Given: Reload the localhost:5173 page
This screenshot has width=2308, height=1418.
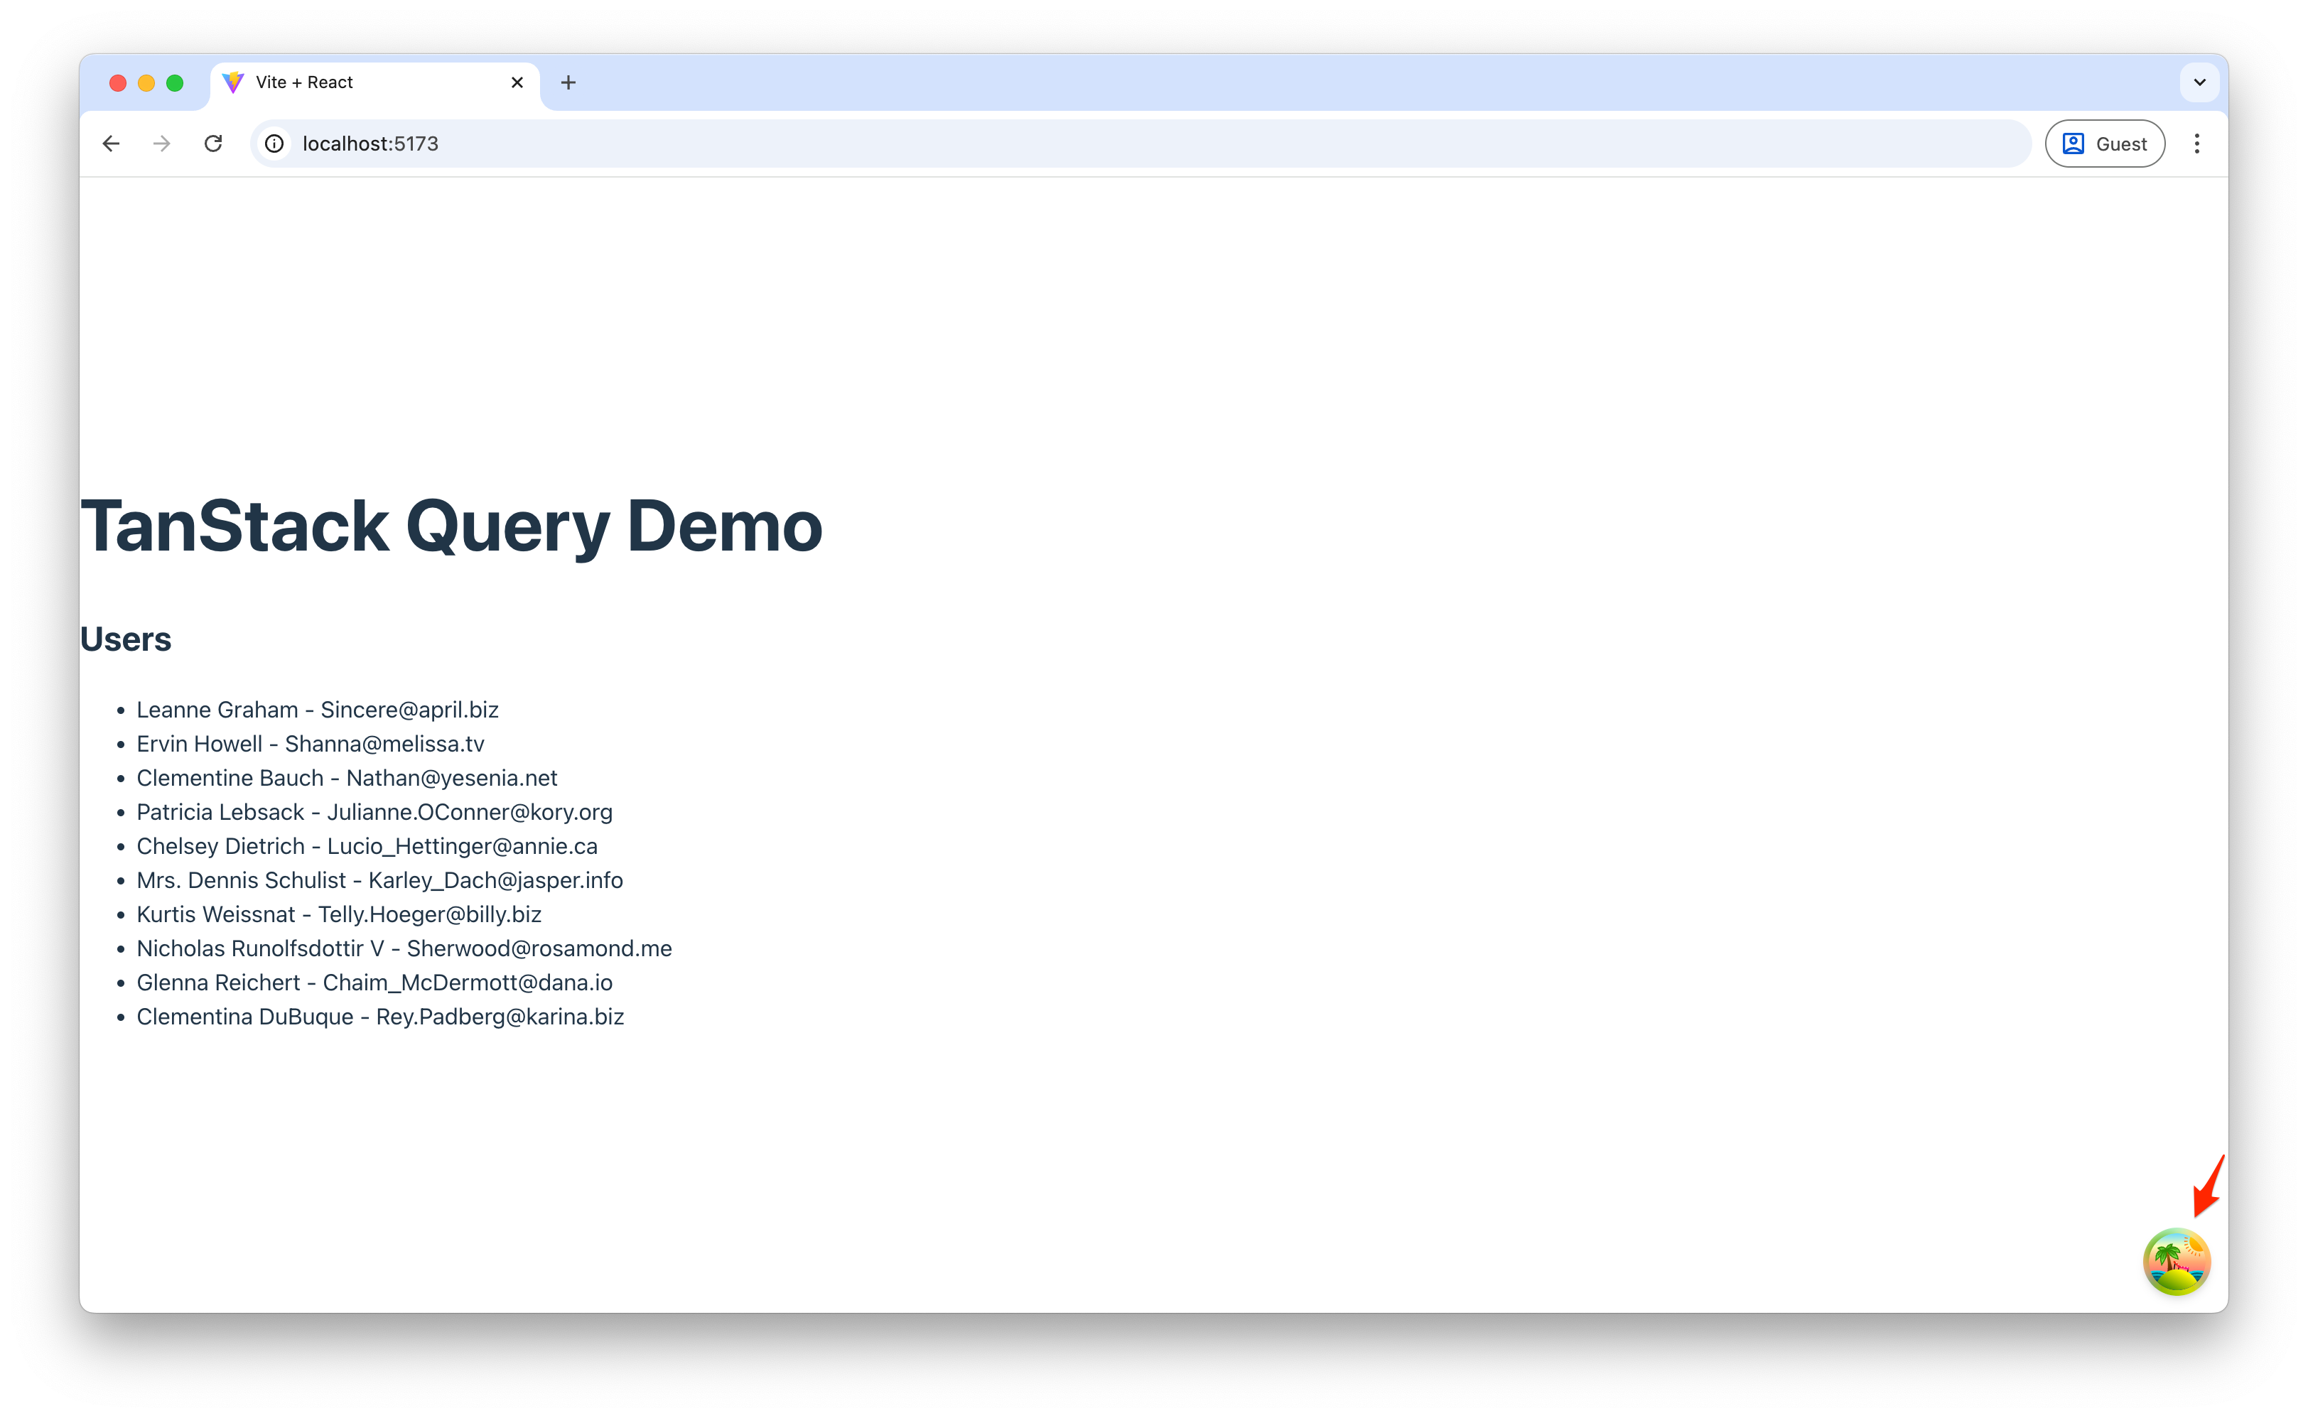Looking at the screenshot, I should click(x=213, y=144).
